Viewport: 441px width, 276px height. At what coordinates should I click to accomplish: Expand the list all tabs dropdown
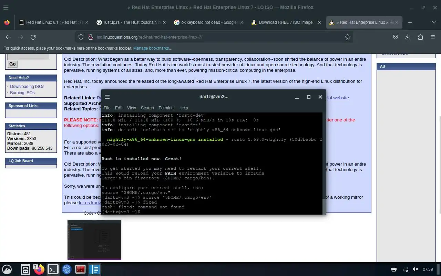click(434, 22)
